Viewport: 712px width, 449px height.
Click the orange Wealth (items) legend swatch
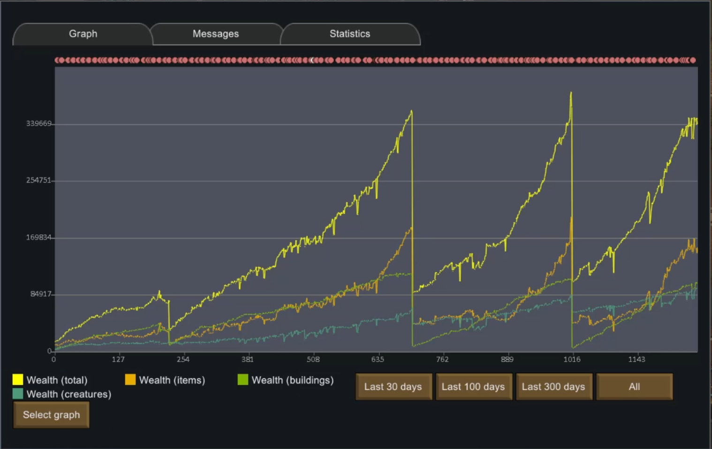(130, 380)
